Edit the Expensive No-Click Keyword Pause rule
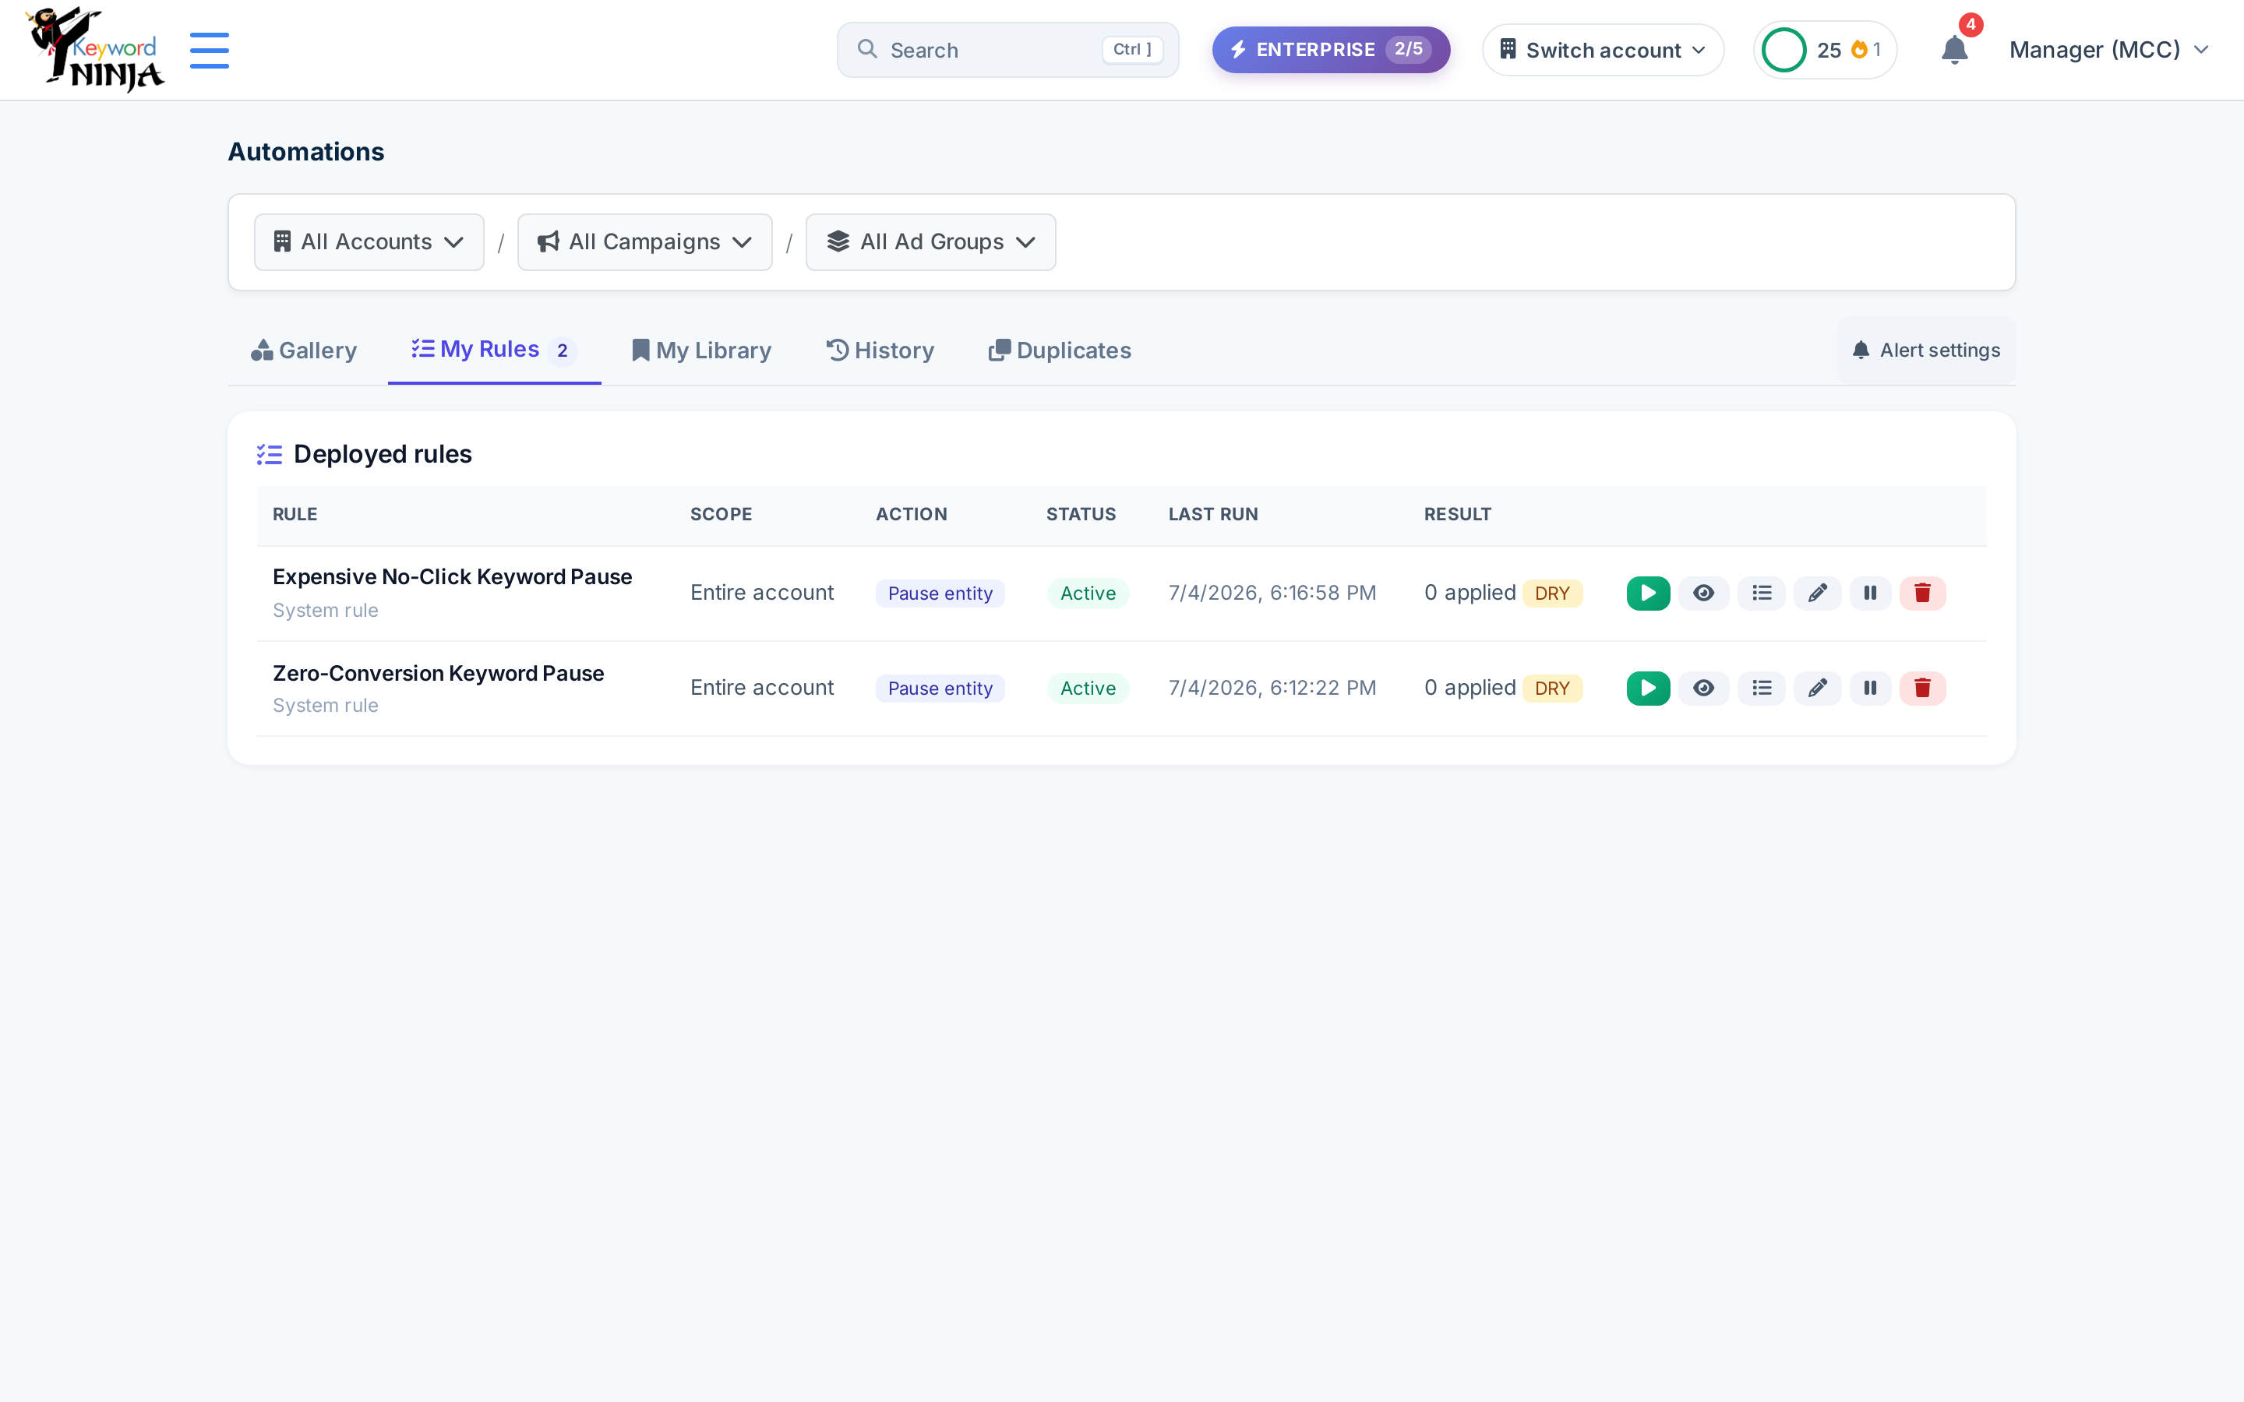This screenshot has width=2244, height=1402. point(1818,594)
